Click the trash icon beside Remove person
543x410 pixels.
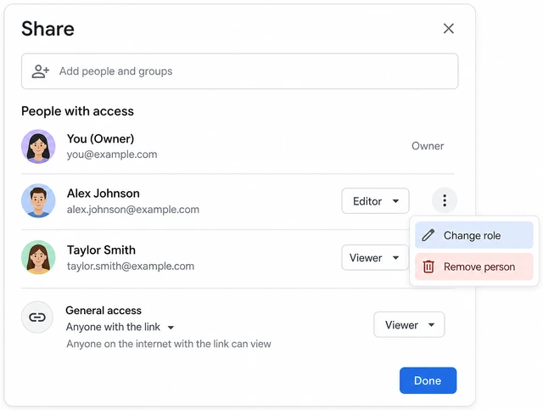click(x=428, y=267)
